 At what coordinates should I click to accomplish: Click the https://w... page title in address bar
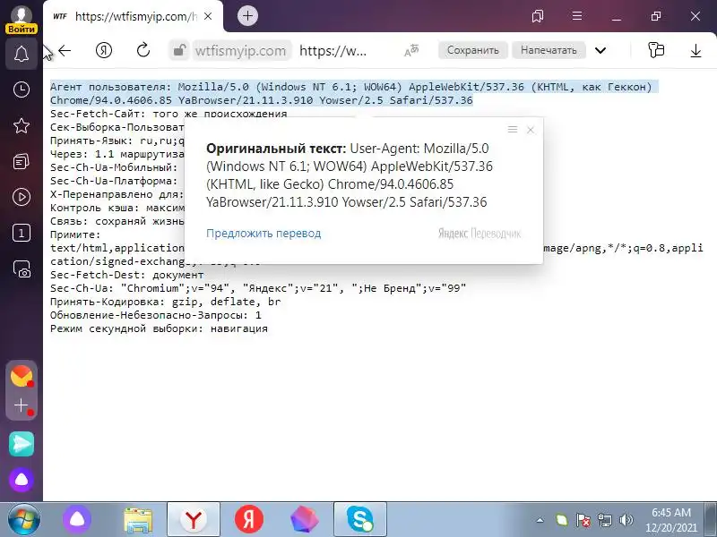pos(333,51)
